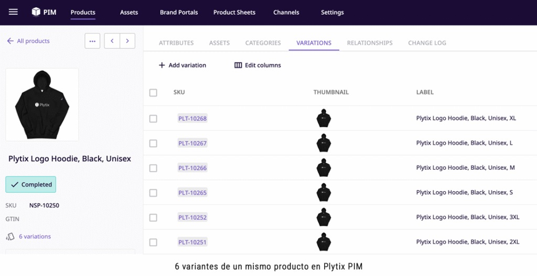Click the large black hoodie product image
This screenshot has width=537, height=276.
tap(42, 105)
